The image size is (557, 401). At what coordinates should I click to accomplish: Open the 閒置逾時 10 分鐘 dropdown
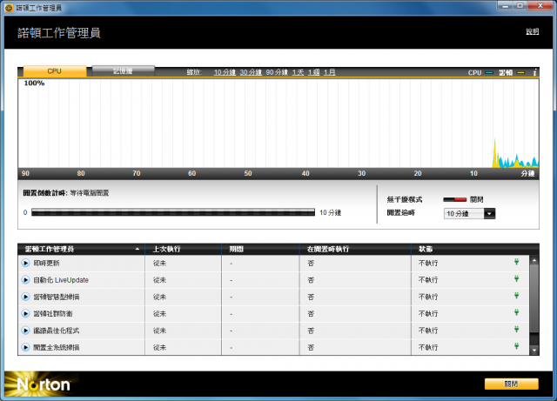[469, 213]
